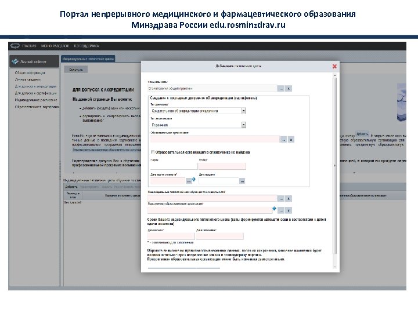
Task: Clear the individual five-year cycle field
Action: pyautogui.click(x=289, y=199)
